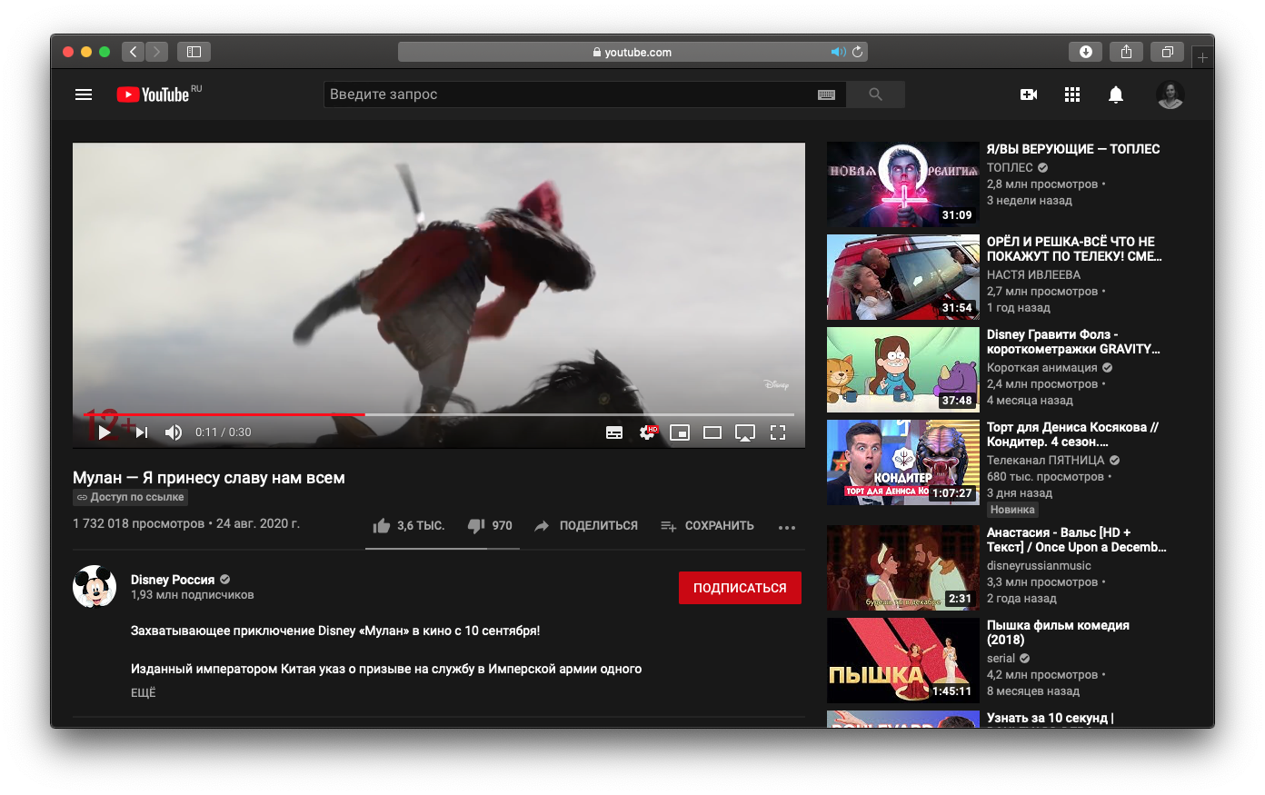
Task: Click the 'Доступ по ссылке' badge
Action: tap(131, 497)
